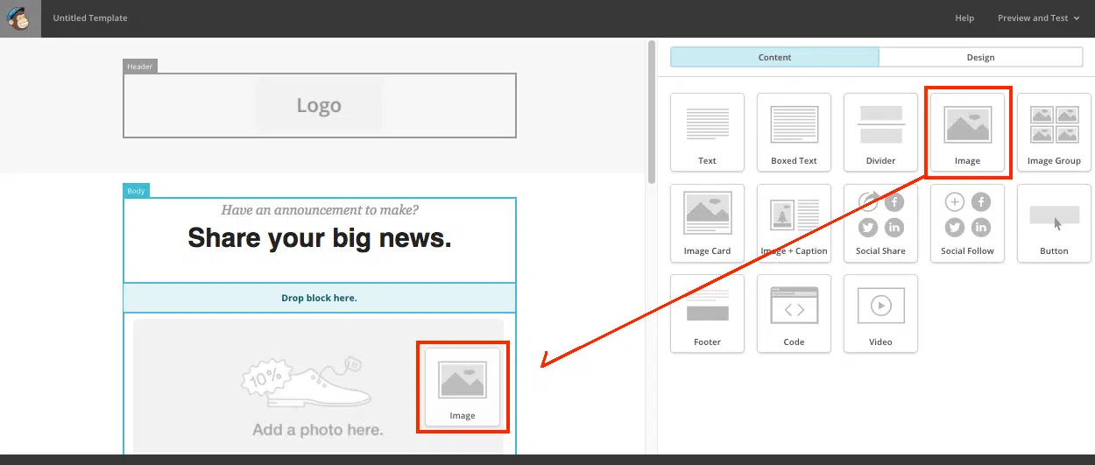Choose the Code block icon
Image resolution: width=1095 pixels, height=465 pixels.
click(x=794, y=313)
